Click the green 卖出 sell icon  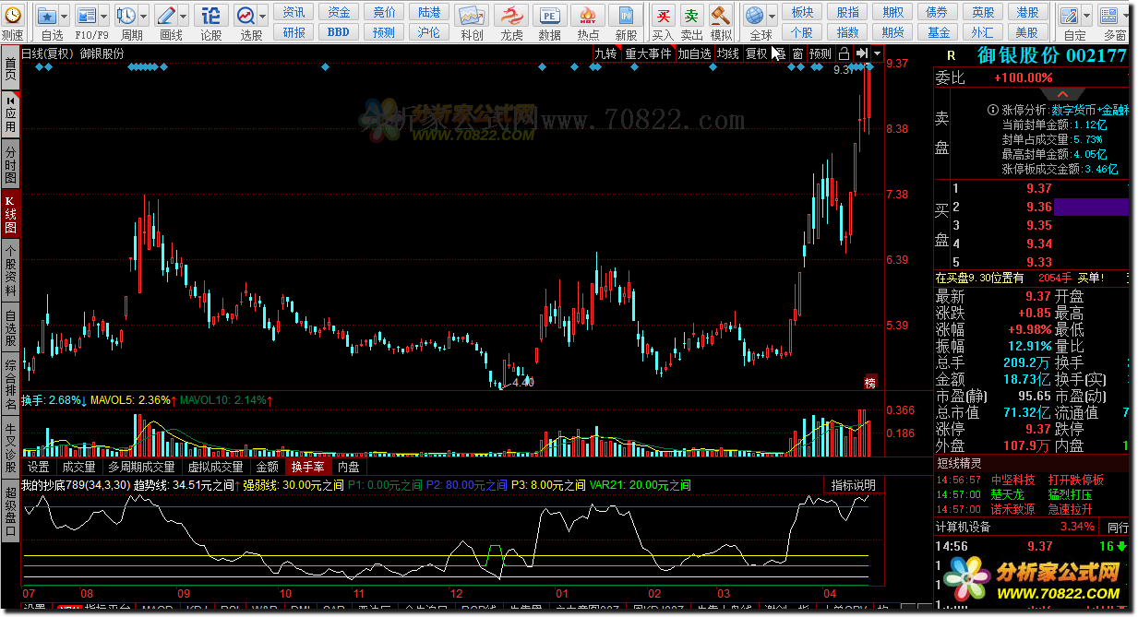pyautogui.click(x=691, y=16)
